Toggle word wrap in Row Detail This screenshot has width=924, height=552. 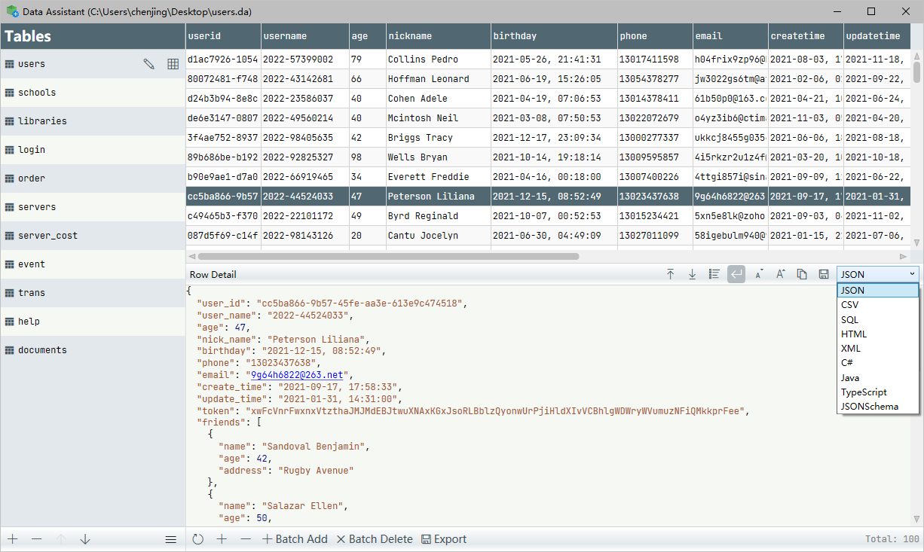(x=736, y=274)
